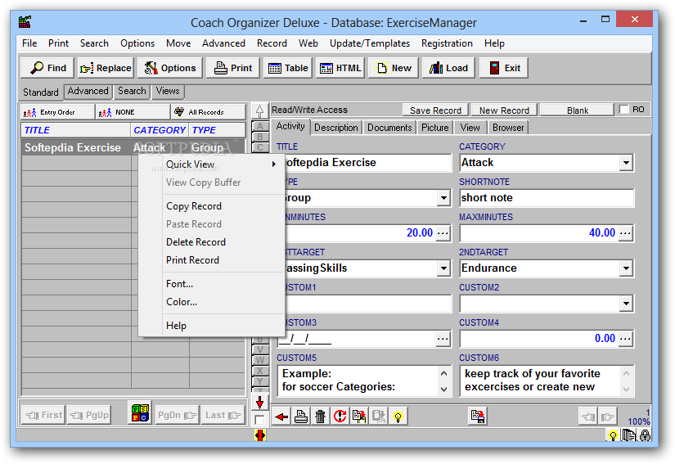Choose Copy Record from the context menu
Image resolution: width=675 pixels, height=464 pixels.
[211, 206]
